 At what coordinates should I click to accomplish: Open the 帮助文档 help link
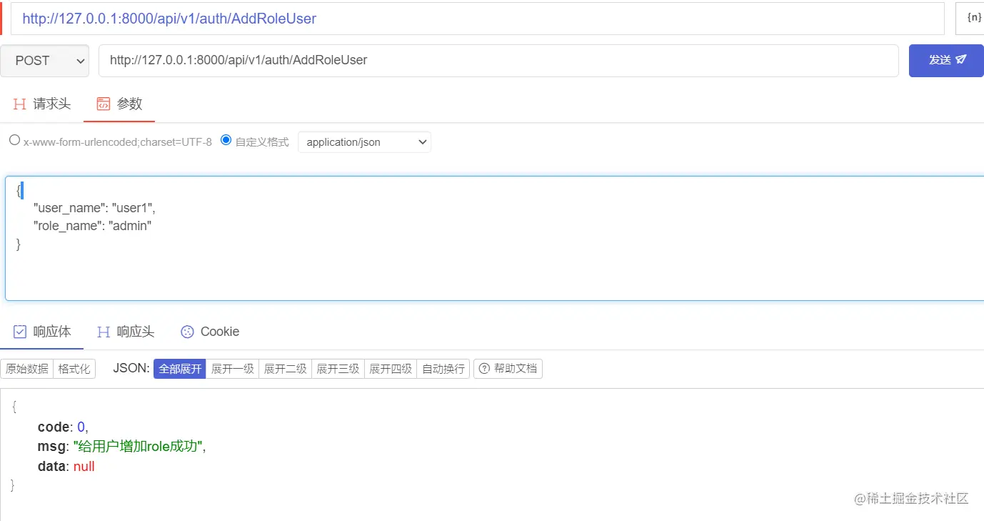coord(508,369)
